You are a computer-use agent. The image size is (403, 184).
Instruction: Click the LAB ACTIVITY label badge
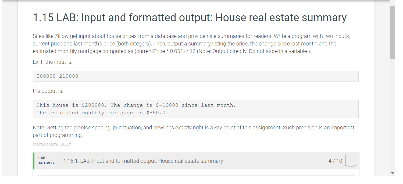46,160
